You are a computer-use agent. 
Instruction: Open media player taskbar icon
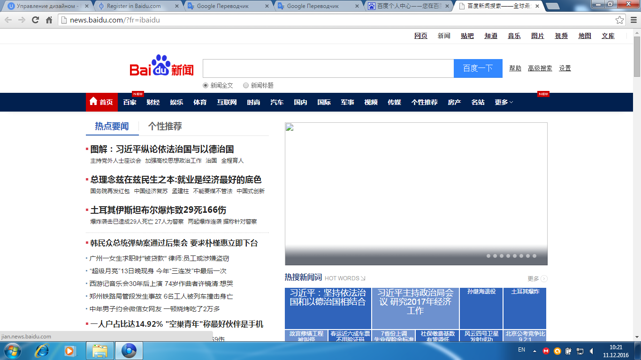click(70, 351)
